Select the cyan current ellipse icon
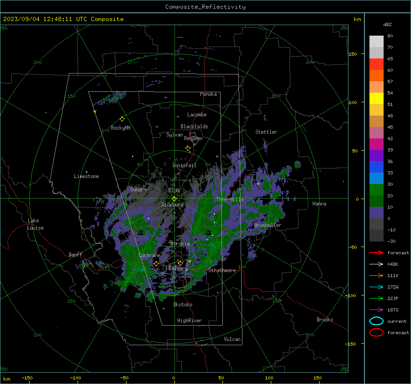Viewport: 411px width, 384px height. [x=376, y=321]
